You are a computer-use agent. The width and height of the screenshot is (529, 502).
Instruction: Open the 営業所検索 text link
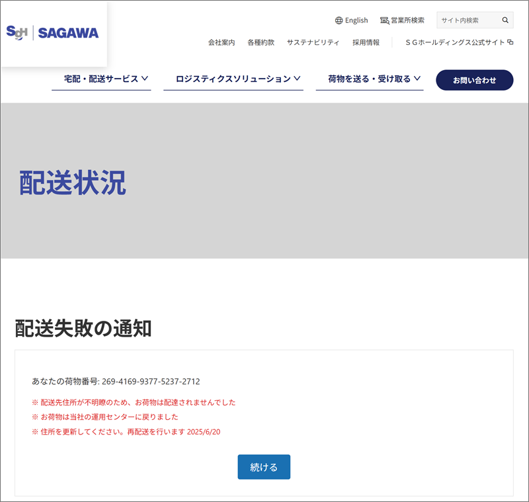[407, 21]
